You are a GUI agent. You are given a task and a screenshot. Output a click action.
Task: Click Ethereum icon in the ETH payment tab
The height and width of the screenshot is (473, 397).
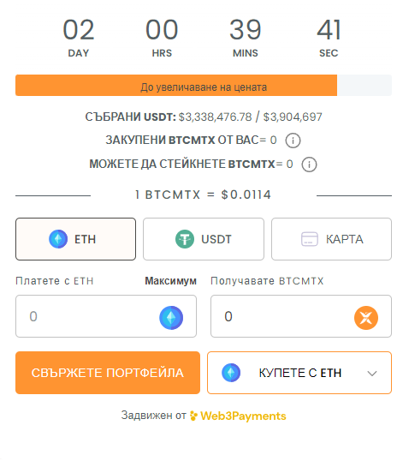tap(58, 239)
